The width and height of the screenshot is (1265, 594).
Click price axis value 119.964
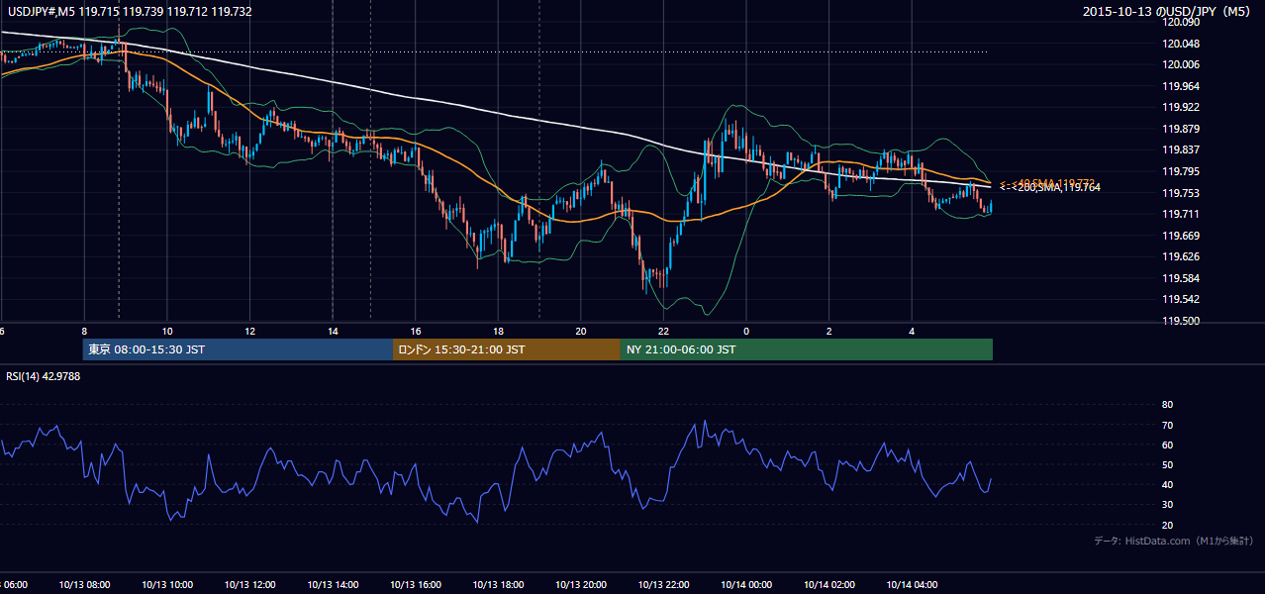pyautogui.click(x=1182, y=86)
